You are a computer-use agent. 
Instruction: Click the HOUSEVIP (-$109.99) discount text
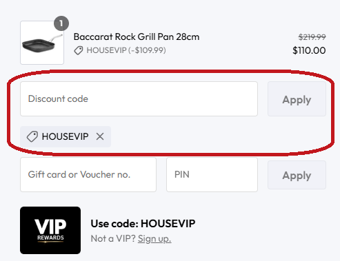point(126,50)
